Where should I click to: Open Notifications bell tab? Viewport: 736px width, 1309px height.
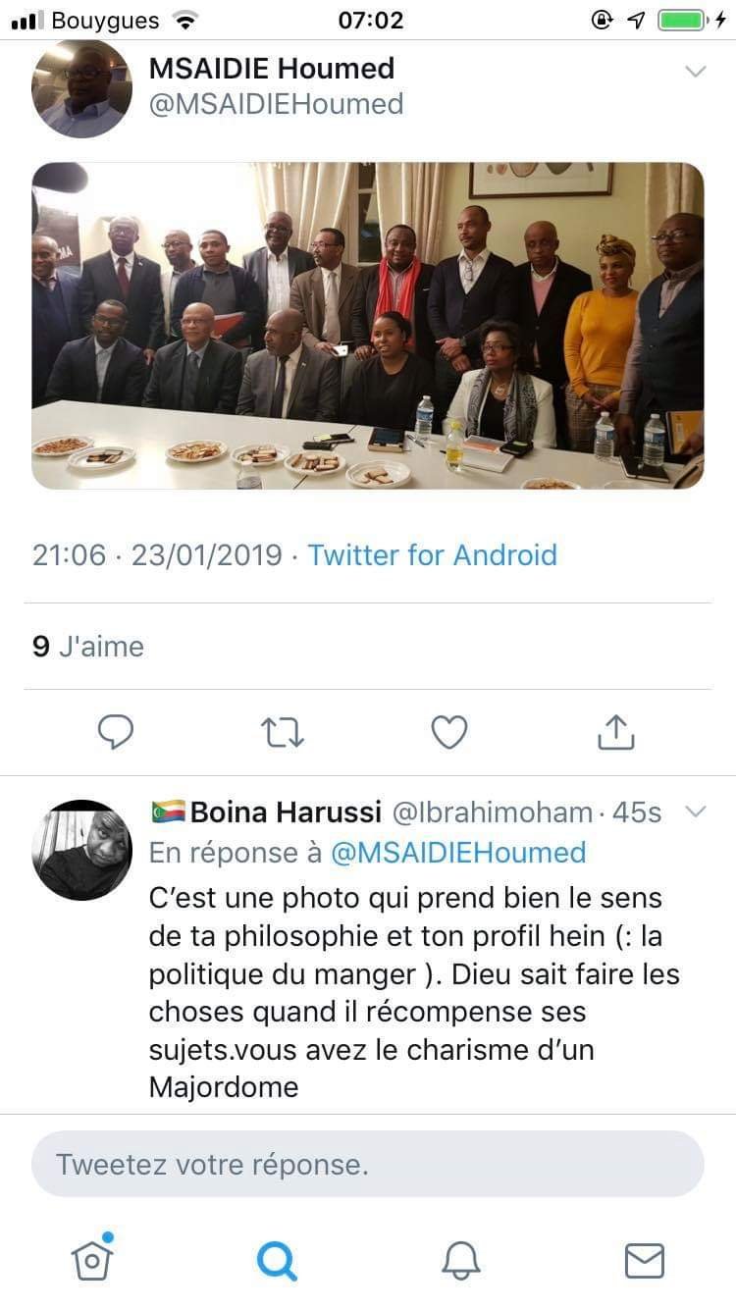(x=460, y=1260)
